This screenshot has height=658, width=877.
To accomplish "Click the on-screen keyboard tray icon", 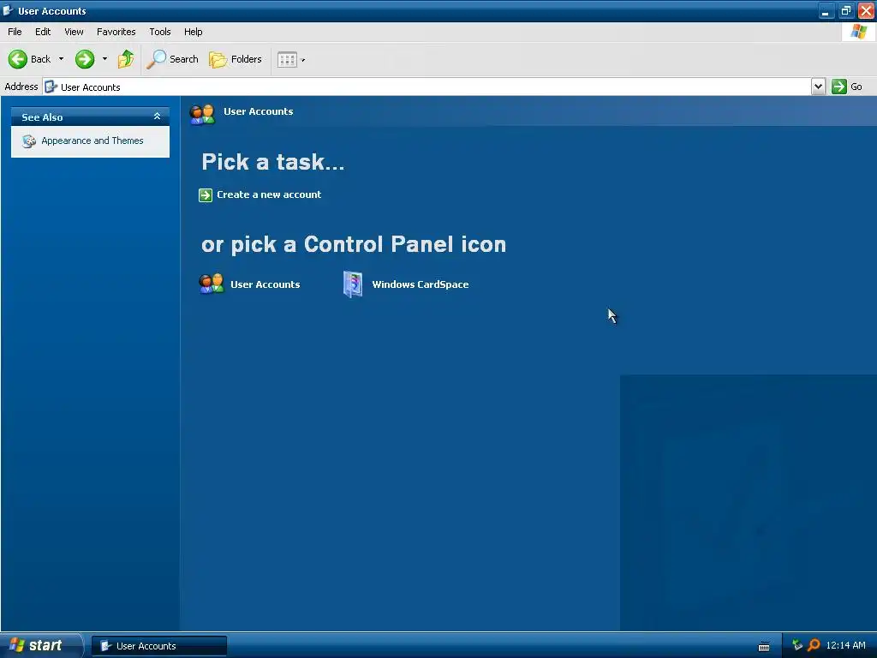I will click(764, 646).
